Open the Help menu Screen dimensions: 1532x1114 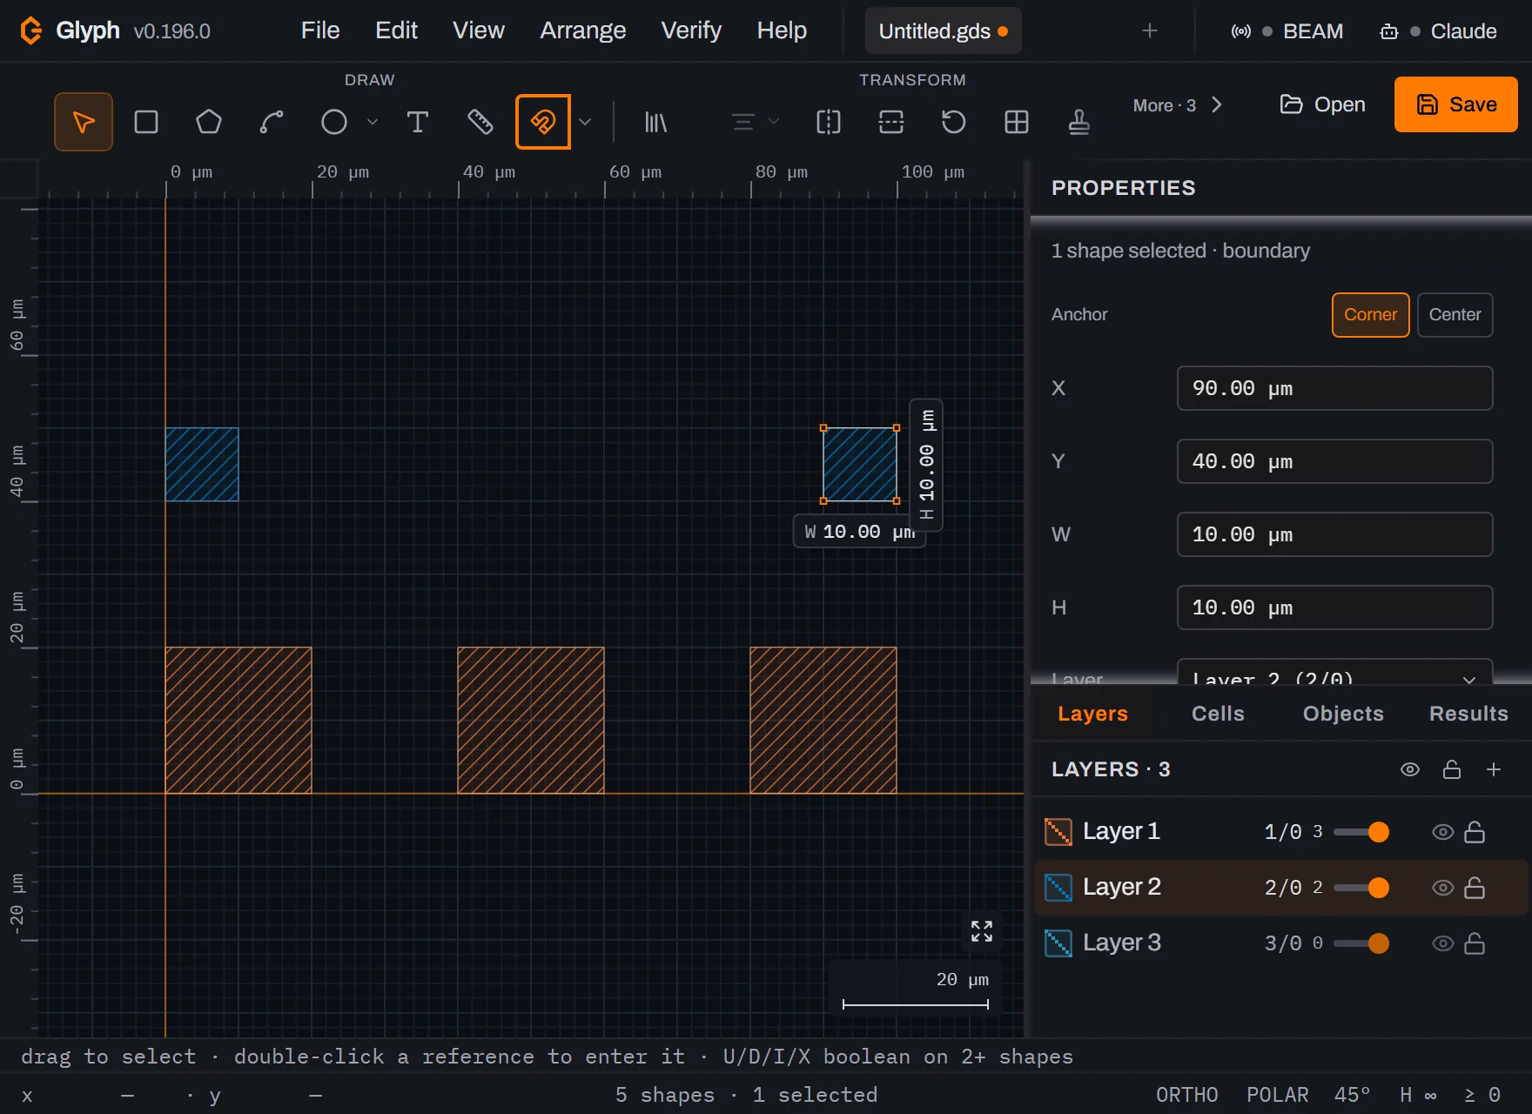click(782, 30)
